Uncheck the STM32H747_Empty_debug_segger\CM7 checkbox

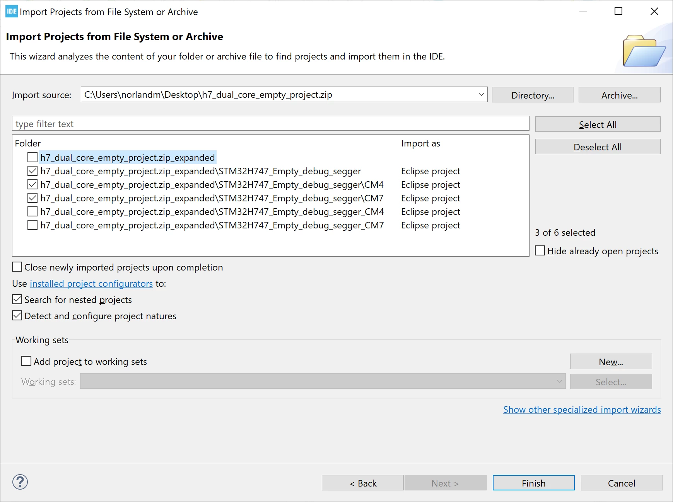tap(32, 198)
